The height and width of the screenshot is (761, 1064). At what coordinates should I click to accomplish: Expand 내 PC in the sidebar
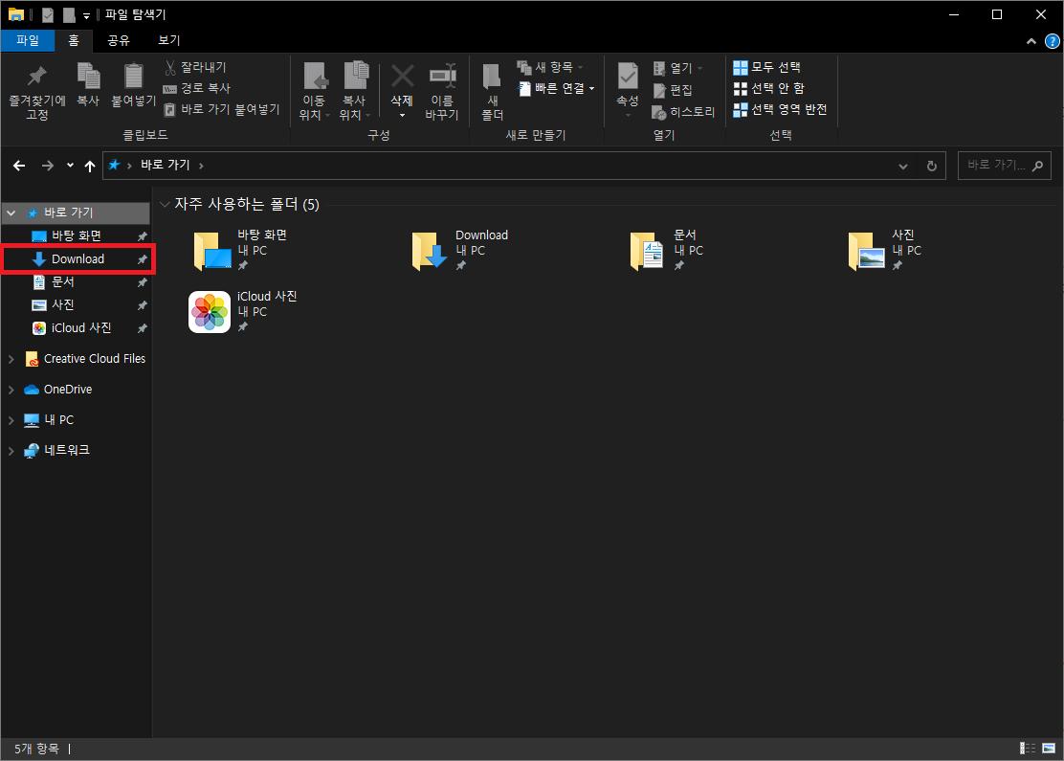click(10, 419)
